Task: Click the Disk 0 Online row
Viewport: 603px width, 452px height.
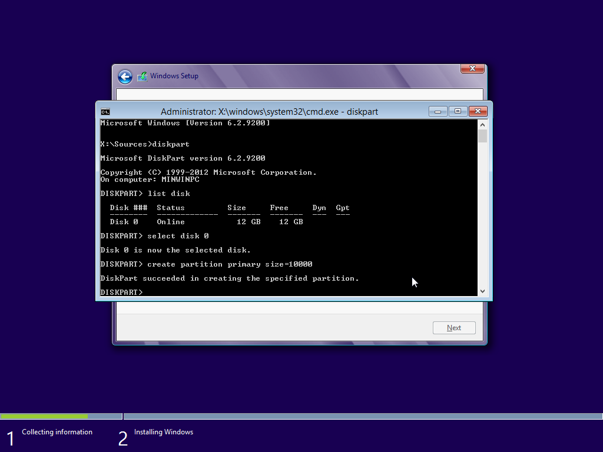Action: point(206,222)
